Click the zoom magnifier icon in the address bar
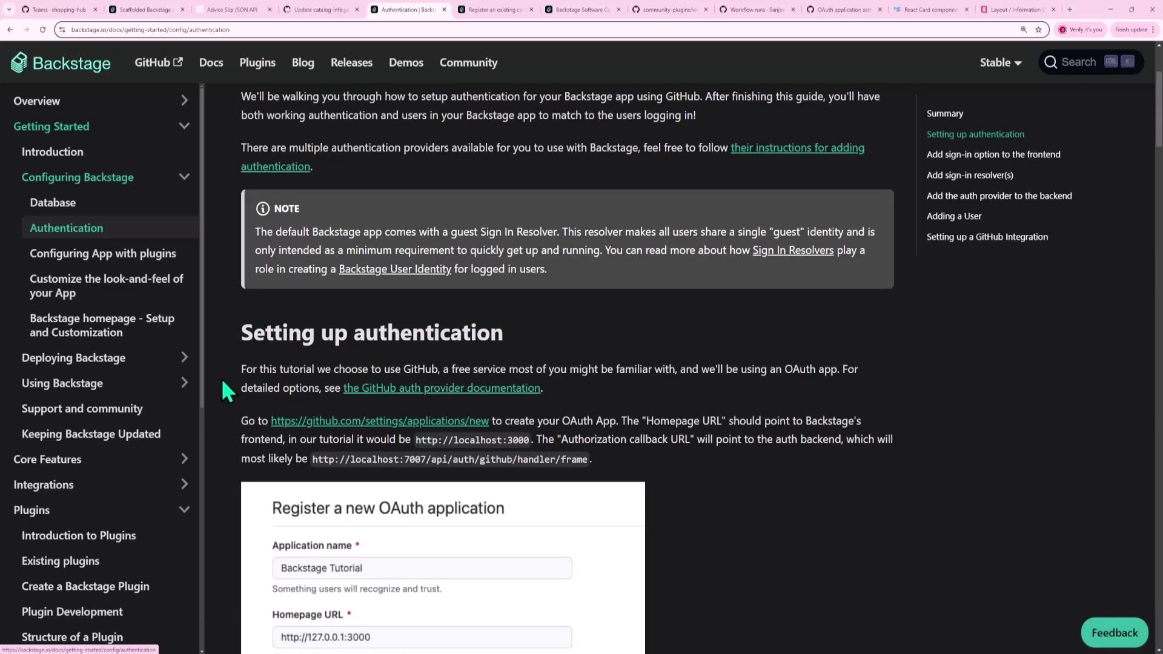1163x654 pixels. click(1024, 30)
